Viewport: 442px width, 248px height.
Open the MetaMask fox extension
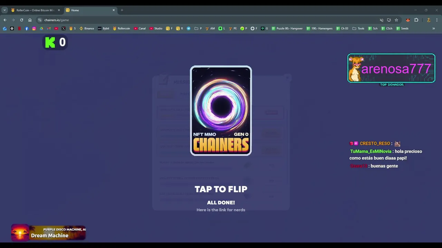pos(408,20)
